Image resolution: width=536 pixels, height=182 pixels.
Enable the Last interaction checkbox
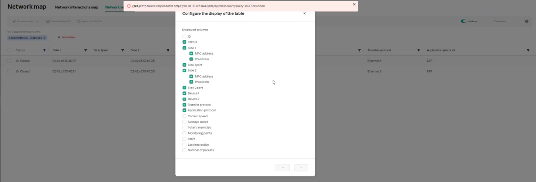[x=184, y=145]
